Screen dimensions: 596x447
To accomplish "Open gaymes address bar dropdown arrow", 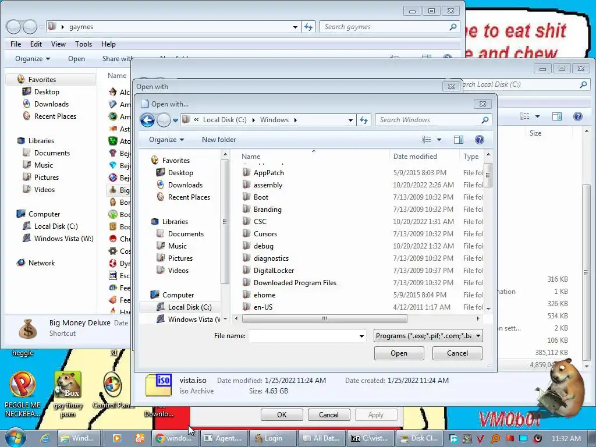I will (x=295, y=27).
